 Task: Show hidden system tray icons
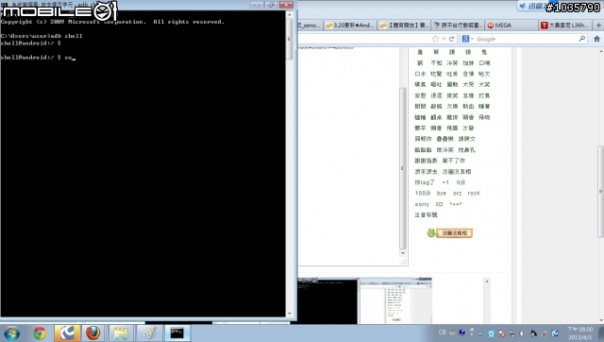pyautogui.click(x=480, y=333)
